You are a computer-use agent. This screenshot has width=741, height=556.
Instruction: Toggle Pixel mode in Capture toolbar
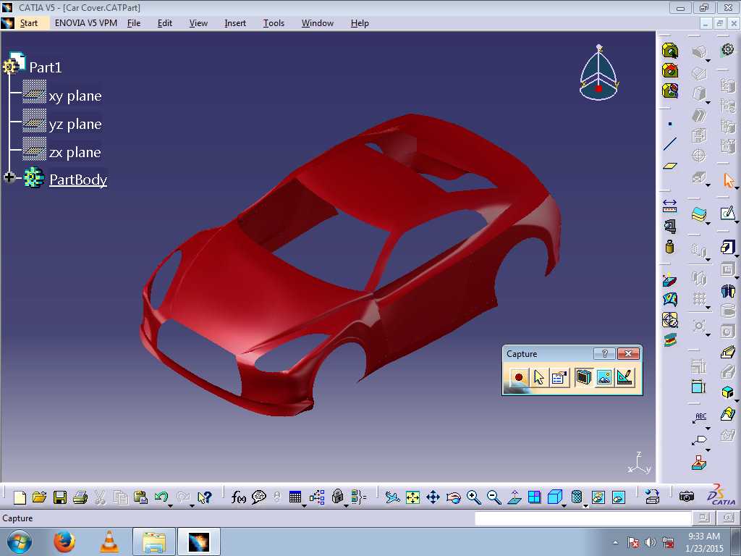tap(604, 377)
